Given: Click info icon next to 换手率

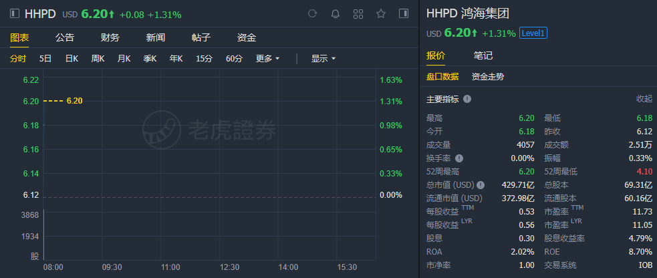Looking at the screenshot, I should pyautogui.click(x=459, y=158).
